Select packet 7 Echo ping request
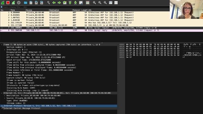Image resolution: width=203 pixels, height=114 pixels. (x=101, y=28)
